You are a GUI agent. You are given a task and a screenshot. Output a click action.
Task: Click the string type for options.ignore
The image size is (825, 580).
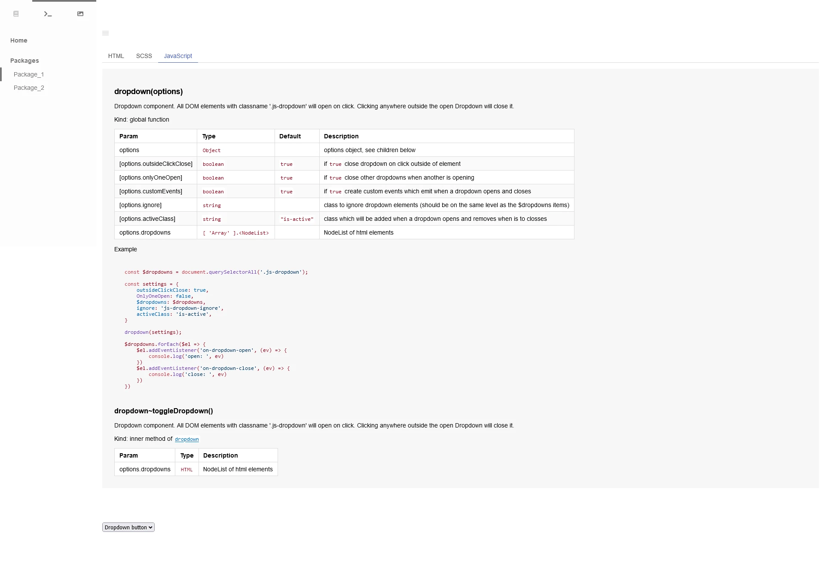(x=212, y=205)
